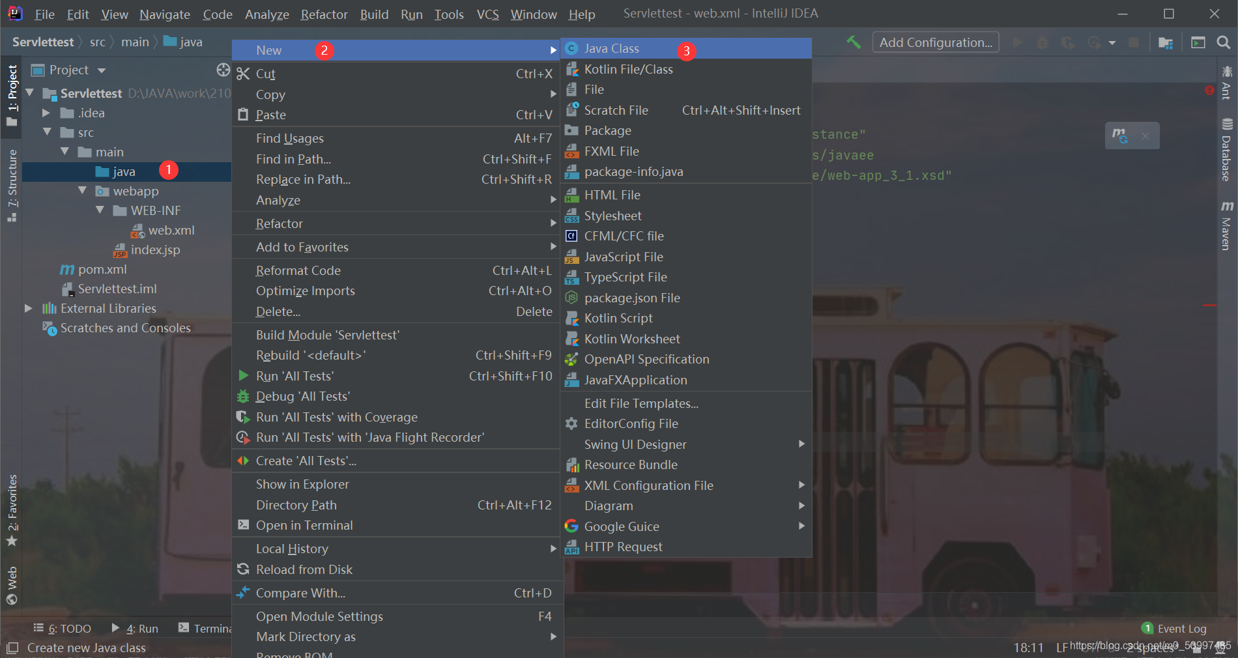Select Servlettest.iml file
The width and height of the screenshot is (1238, 658).
[x=109, y=289]
